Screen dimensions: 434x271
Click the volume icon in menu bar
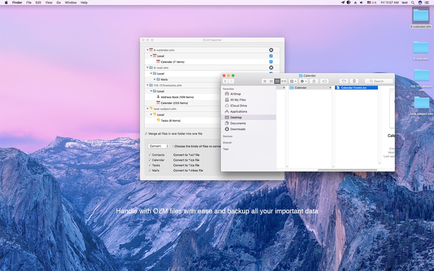[x=361, y=2]
